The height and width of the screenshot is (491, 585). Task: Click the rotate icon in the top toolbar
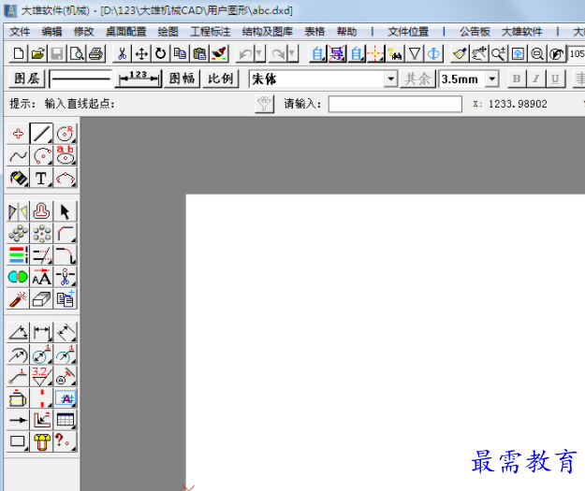[x=161, y=54]
